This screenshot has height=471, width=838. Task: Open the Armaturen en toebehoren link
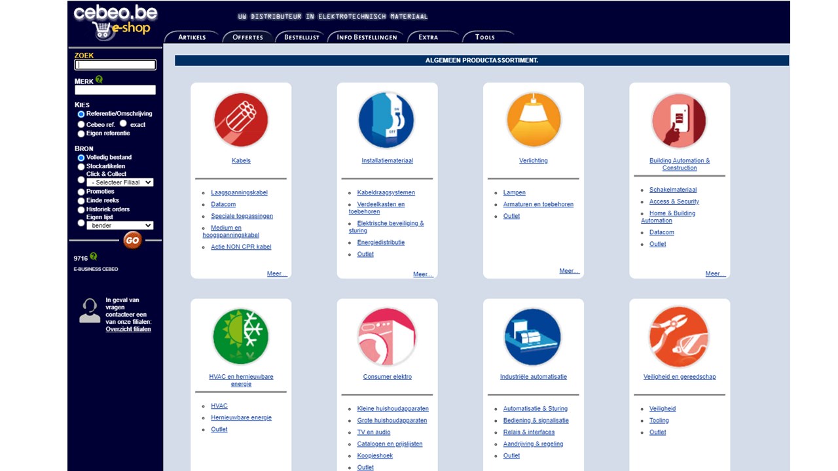[538, 204]
